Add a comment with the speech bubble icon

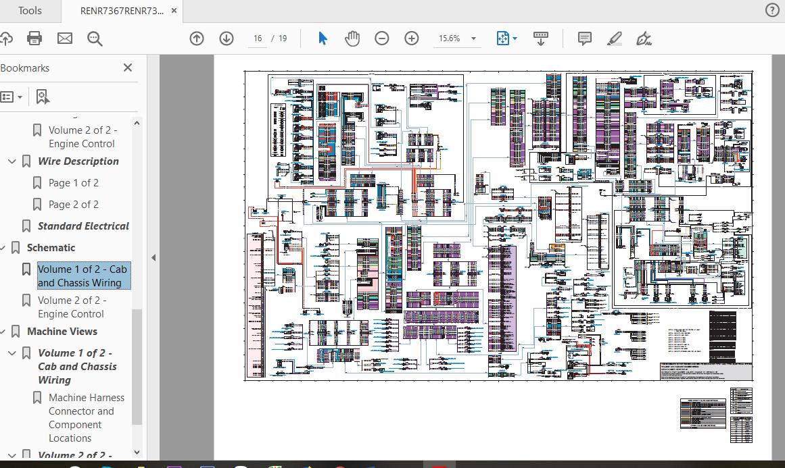pos(584,38)
